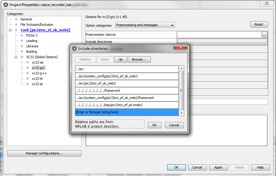The width and height of the screenshot is (276, 176).
Task: Click the ellipsis button beside Preprocessor macros
Action: coord(264,35)
